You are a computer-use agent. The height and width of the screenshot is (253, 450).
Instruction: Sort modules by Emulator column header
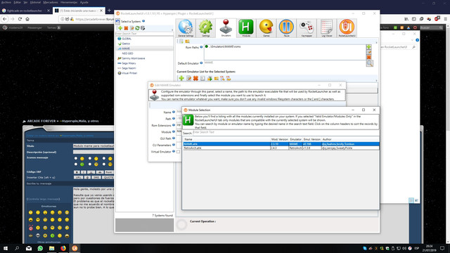pos(295,139)
